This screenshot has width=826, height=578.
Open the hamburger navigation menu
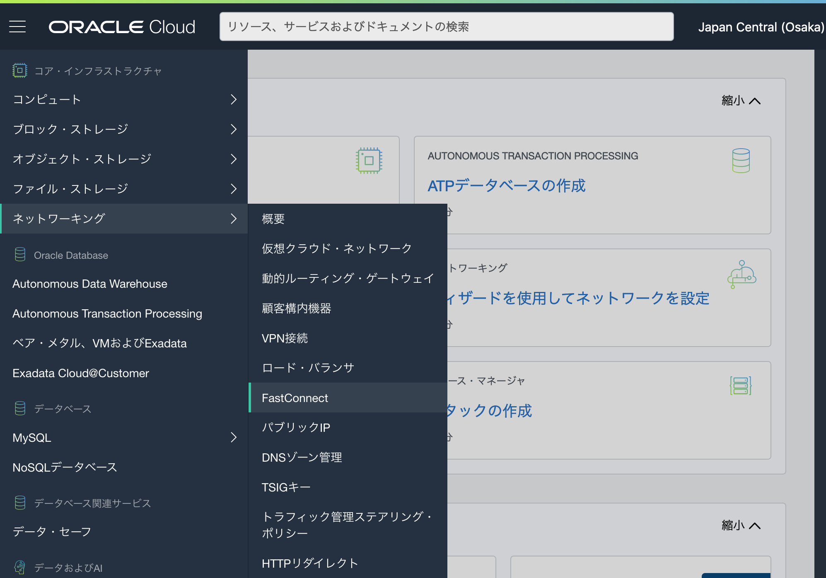pyautogui.click(x=17, y=27)
